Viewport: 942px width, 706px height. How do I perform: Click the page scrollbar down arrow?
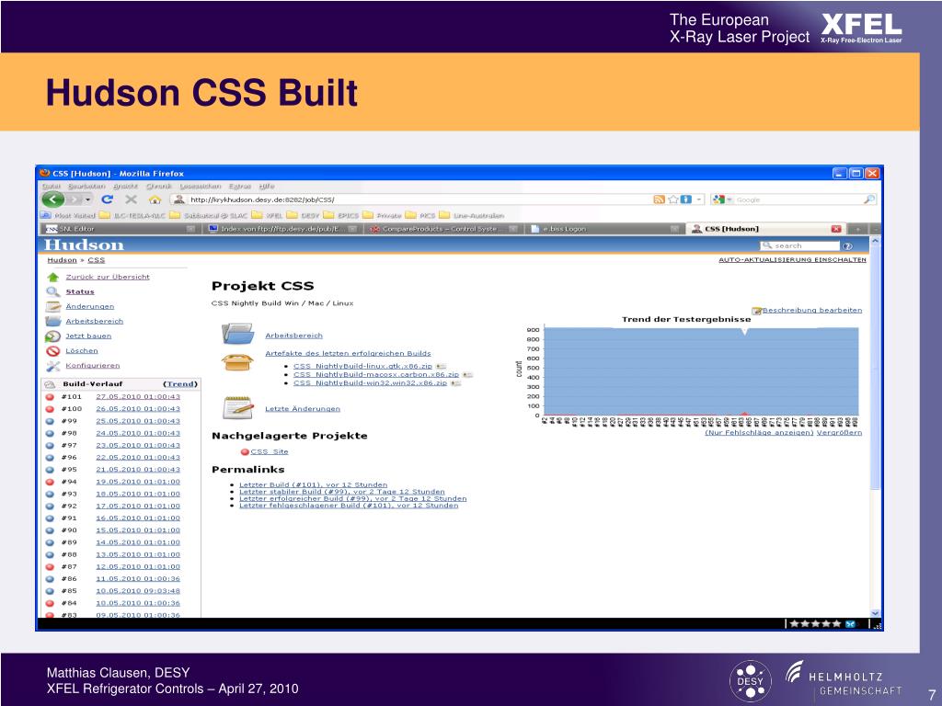pyautogui.click(x=876, y=613)
